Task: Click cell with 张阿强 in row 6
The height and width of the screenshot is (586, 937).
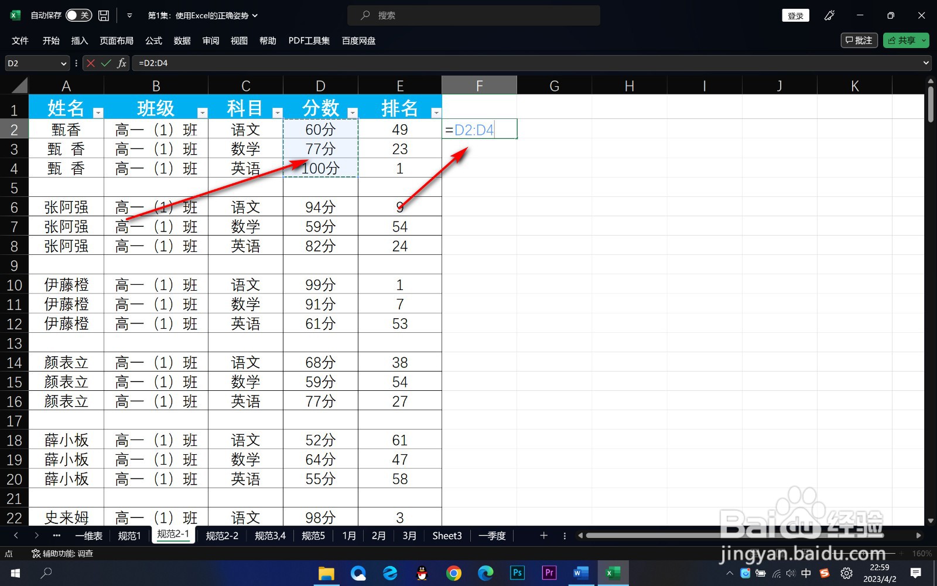Action: [x=66, y=207]
